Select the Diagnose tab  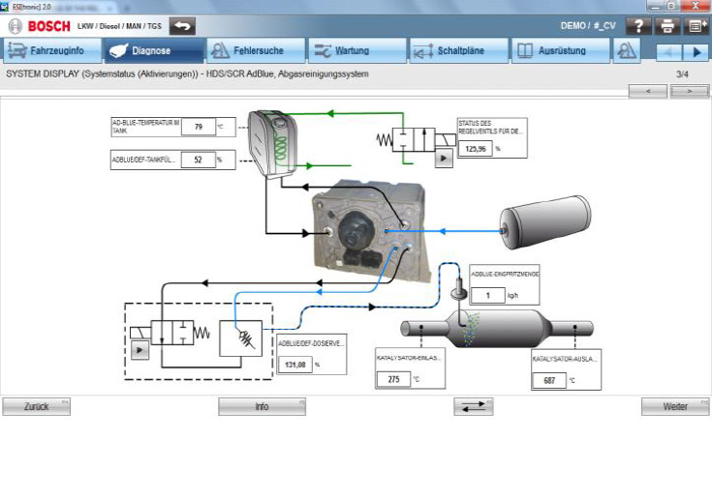tap(154, 50)
